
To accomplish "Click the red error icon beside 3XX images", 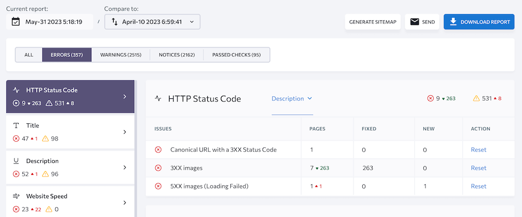I will click(158, 168).
